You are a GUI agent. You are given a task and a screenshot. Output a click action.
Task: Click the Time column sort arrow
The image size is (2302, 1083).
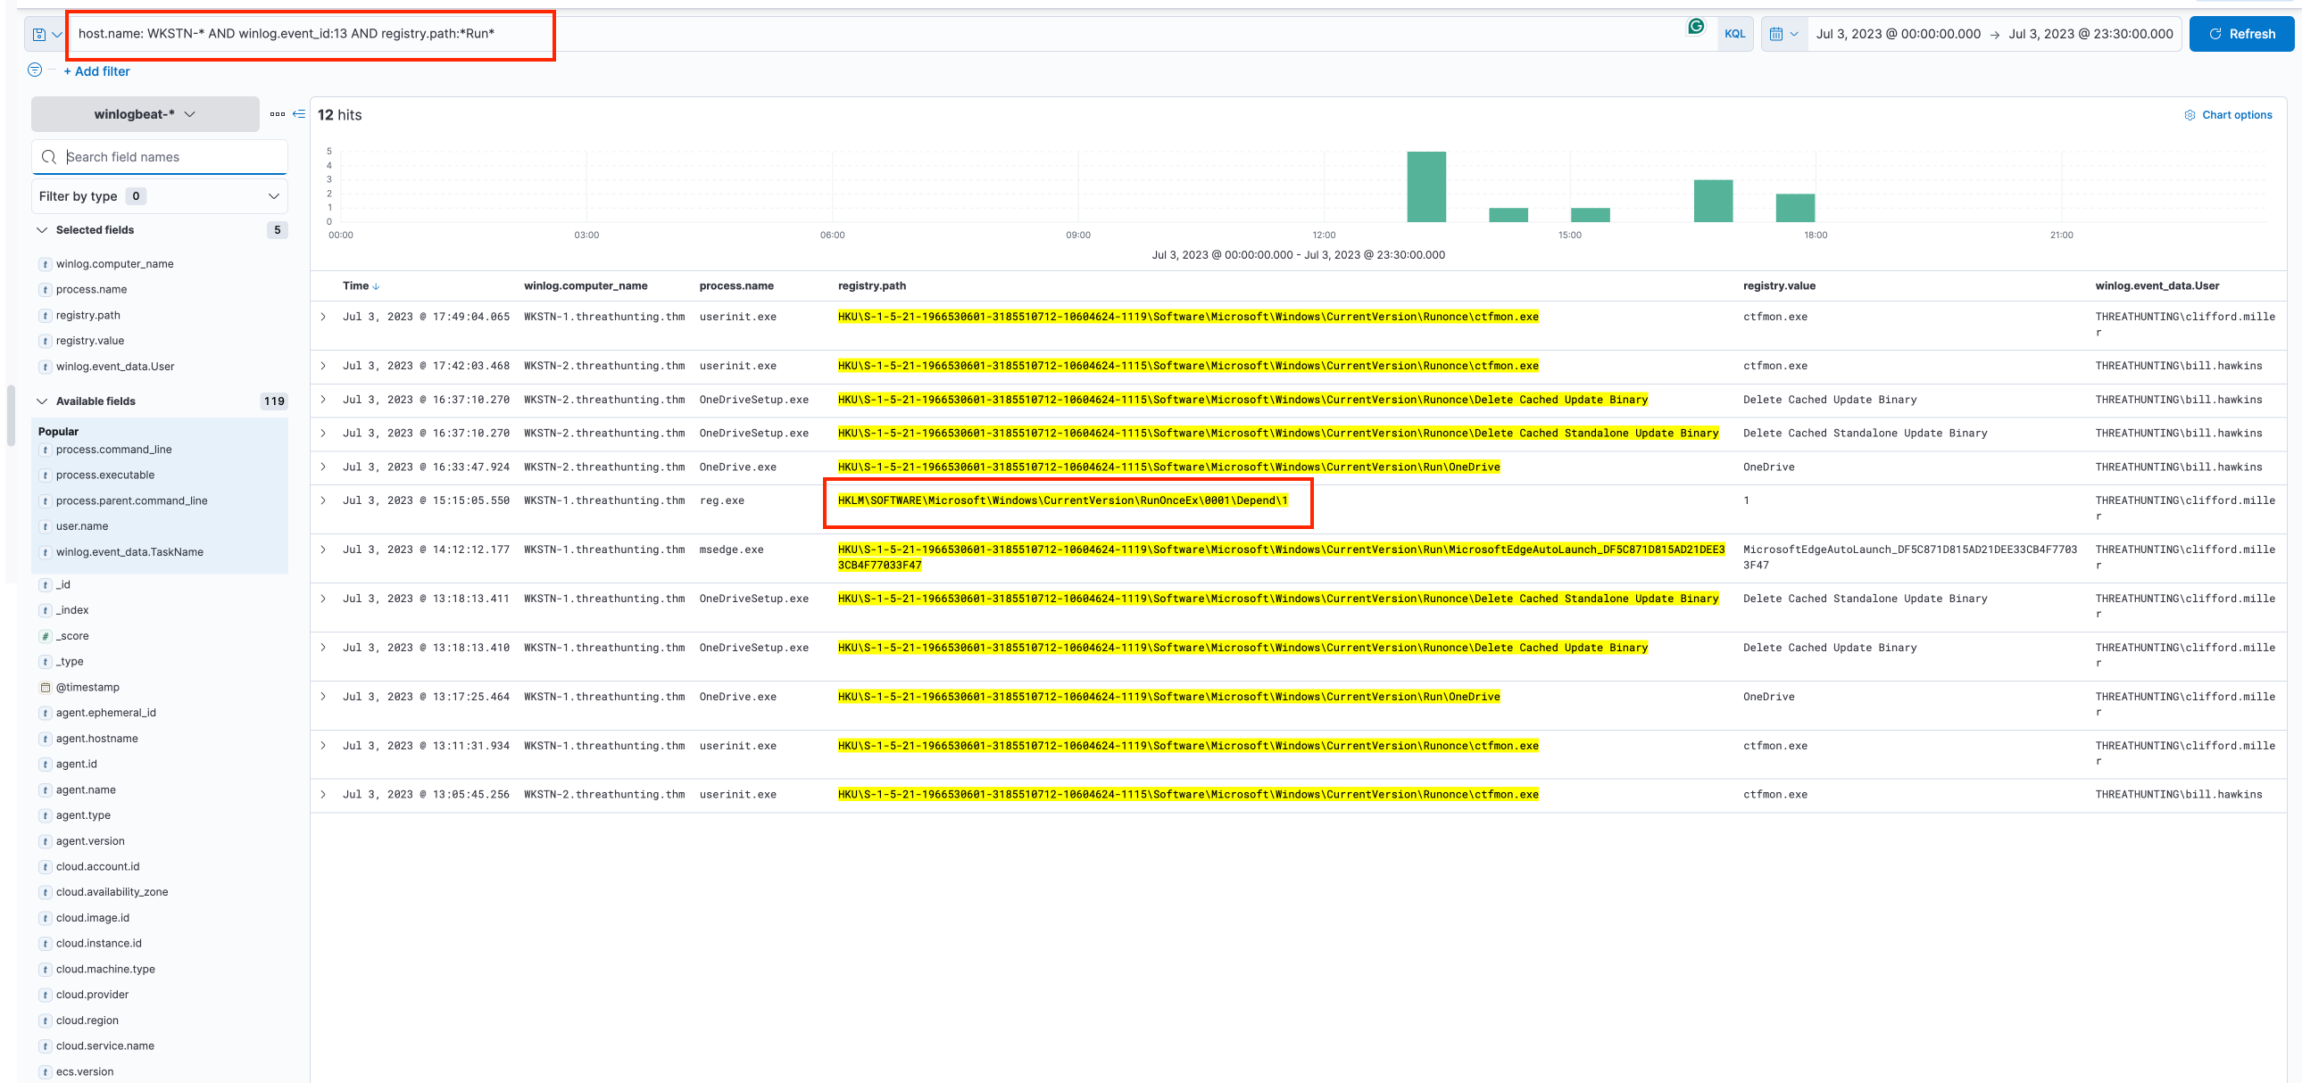click(376, 286)
